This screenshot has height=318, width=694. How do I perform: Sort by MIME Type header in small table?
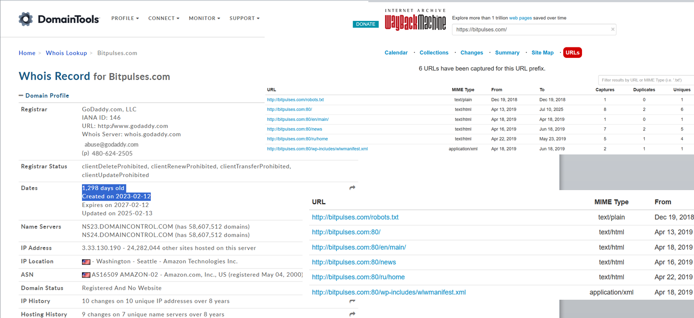[x=463, y=90]
